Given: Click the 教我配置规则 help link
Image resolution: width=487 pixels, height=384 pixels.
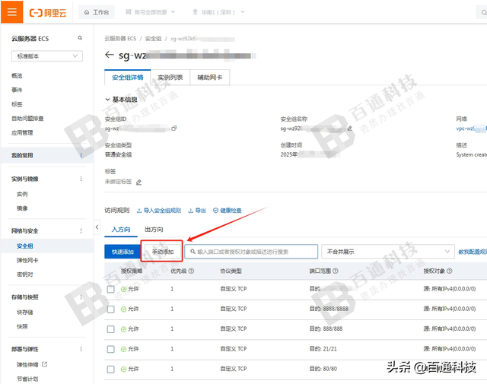Looking at the screenshot, I should pyautogui.click(x=473, y=252).
